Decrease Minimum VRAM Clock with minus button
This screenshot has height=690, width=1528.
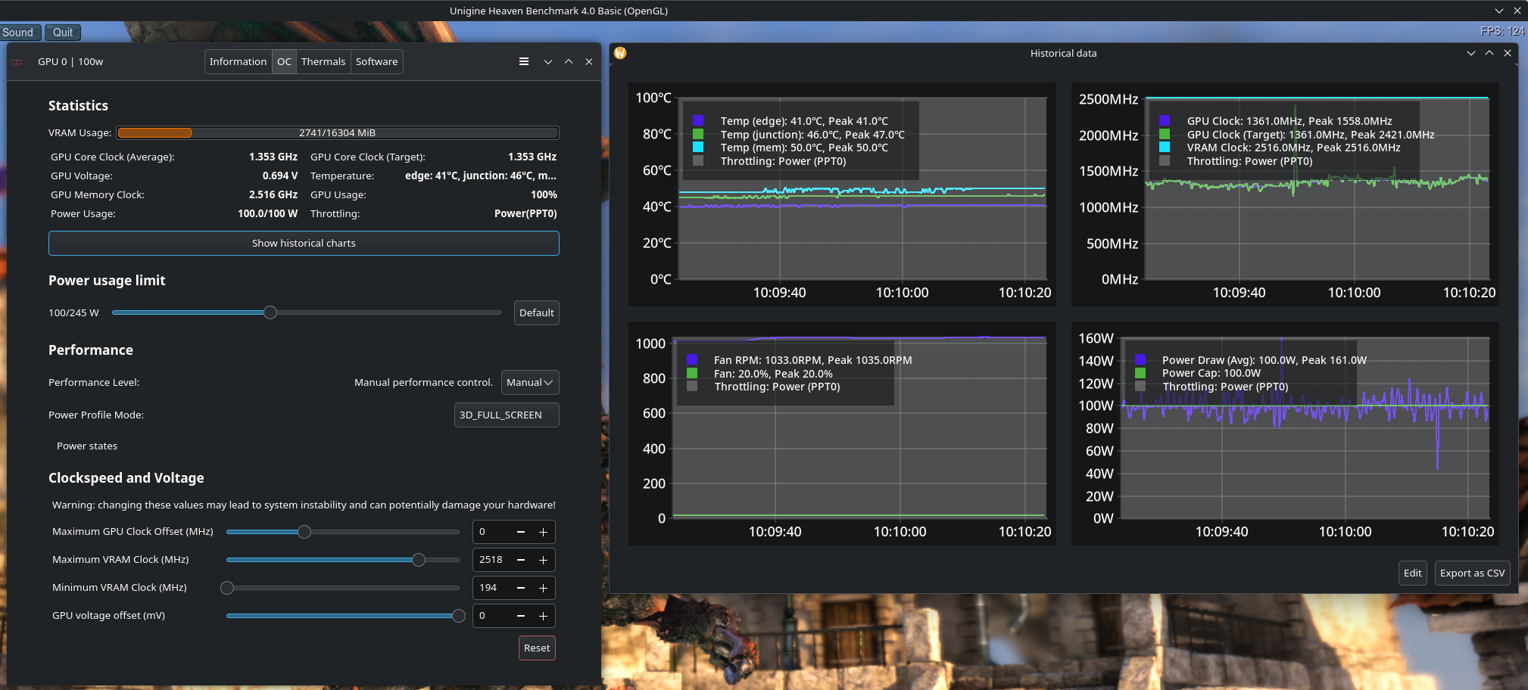pos(521,588)
